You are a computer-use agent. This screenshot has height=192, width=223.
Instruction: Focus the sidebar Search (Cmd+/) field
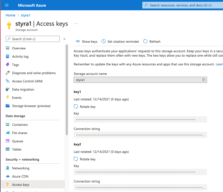click(x=33, y=39)
